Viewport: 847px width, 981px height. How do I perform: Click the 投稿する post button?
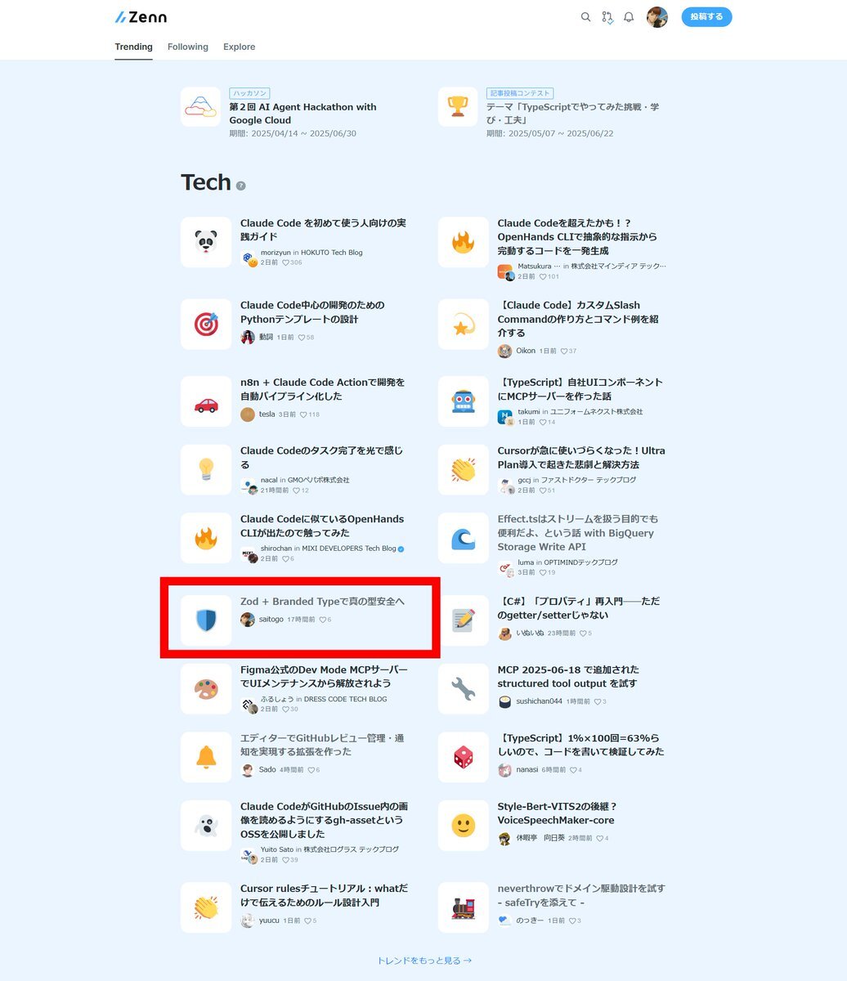[x=706, y=17]
